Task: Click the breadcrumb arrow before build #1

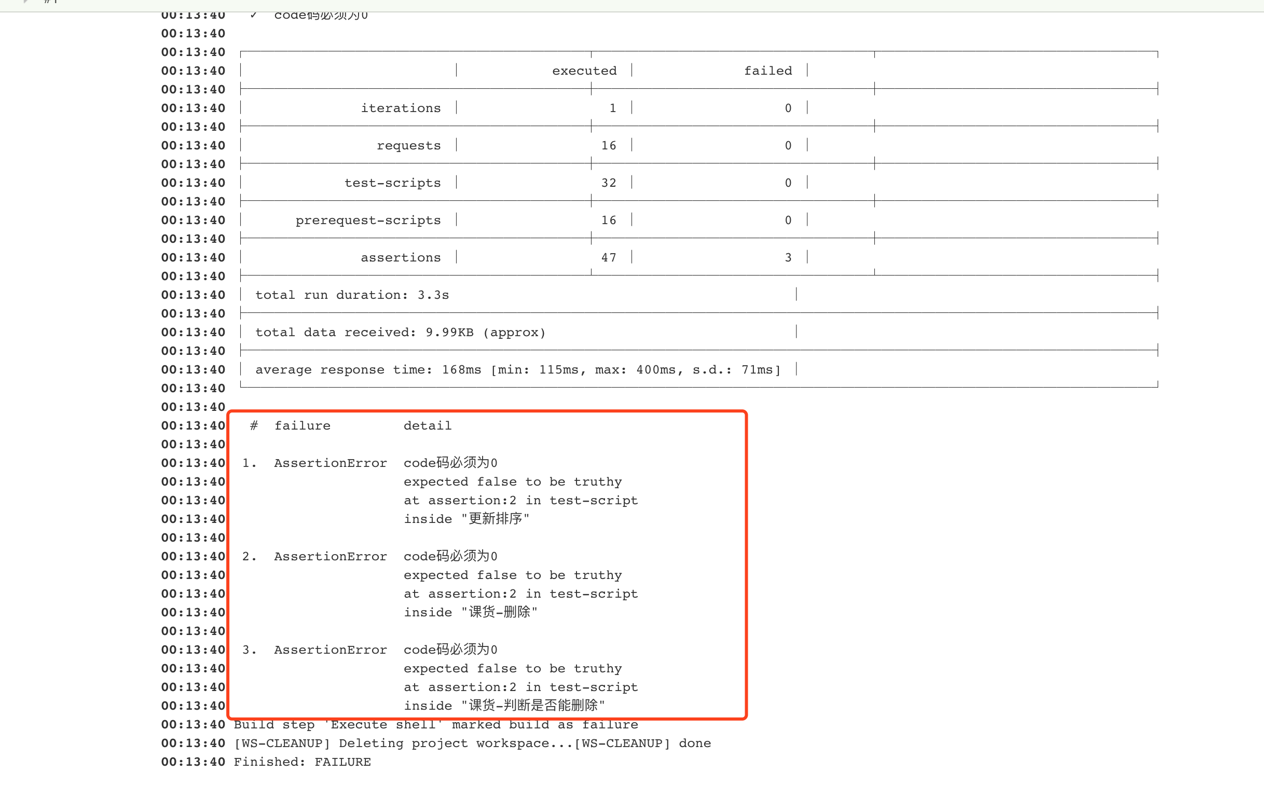Action: click(25, 2)
